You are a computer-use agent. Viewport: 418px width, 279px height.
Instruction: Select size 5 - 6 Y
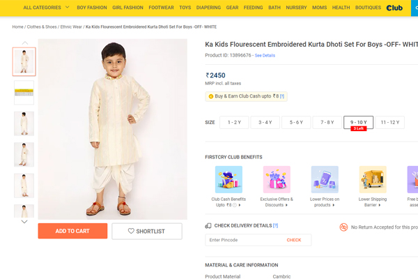[x=296, y=123]
